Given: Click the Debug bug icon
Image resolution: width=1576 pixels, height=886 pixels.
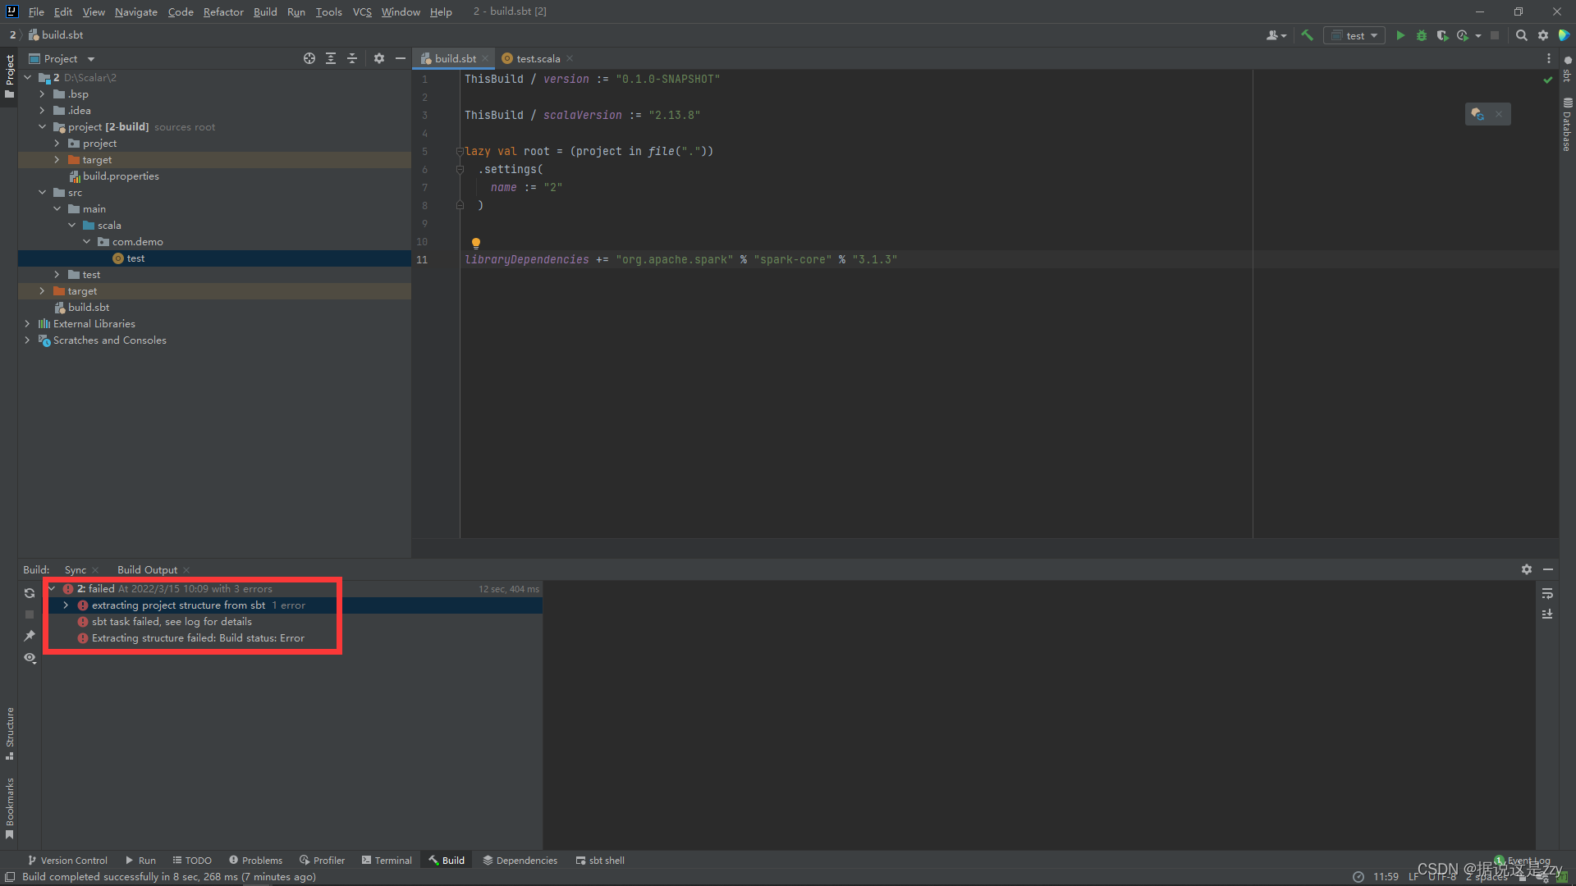Looking at the screenshot, I should tap(1422, 35).
